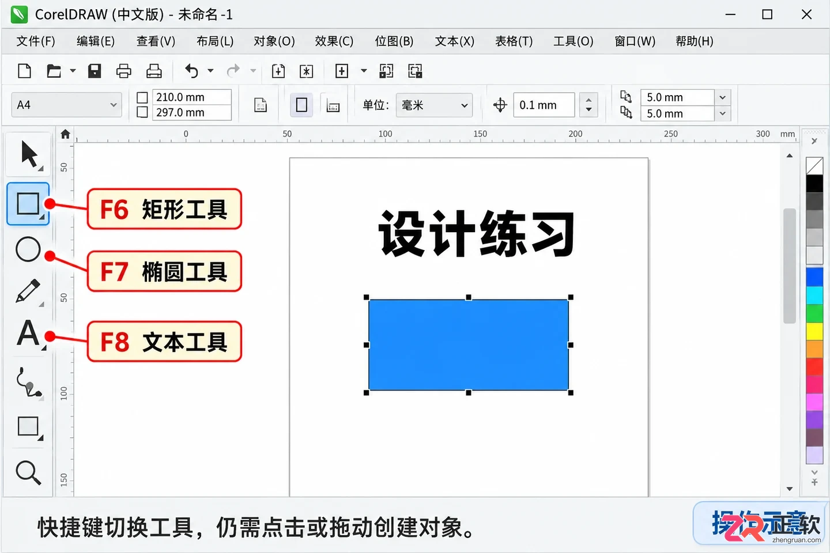Select the Zoom magnifier tool
The width and height of the screenshot is (830, 553).
click(28, 472)
